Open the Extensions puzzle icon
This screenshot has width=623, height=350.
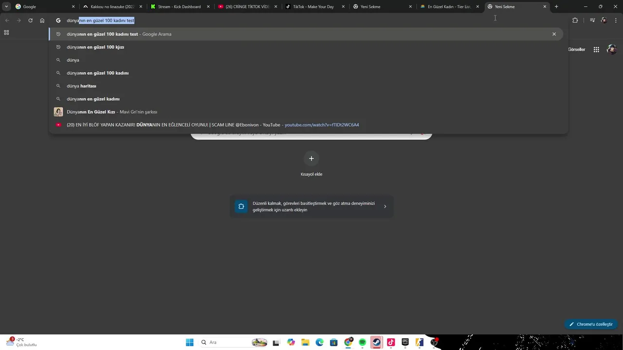click(x=575, y=20)
